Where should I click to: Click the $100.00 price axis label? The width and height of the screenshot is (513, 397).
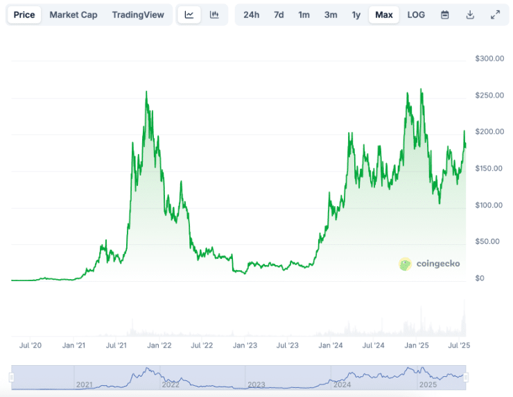489,205
